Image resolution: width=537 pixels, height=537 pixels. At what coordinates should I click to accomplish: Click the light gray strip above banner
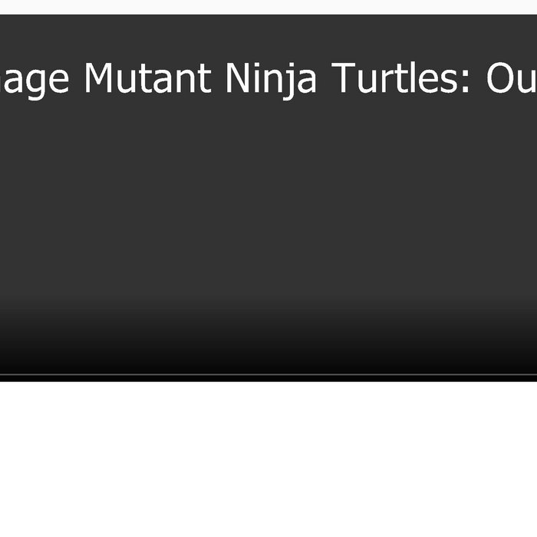[268, 7]
